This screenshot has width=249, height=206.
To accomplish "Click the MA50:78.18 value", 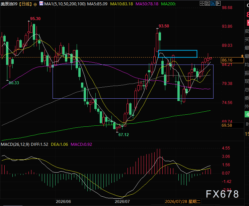I will coord(147,4).
